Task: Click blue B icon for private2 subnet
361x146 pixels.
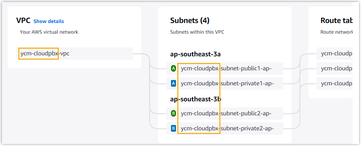Action: click(x=173, y=128)
